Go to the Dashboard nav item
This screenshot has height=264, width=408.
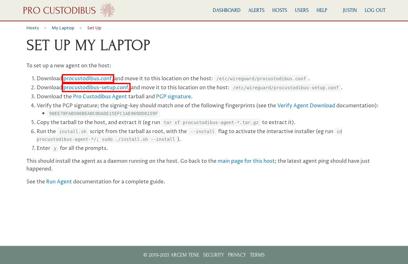point(227,10)
